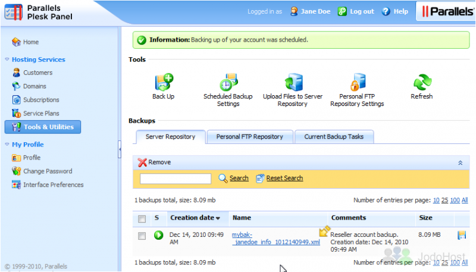Collapse the left sidebar via splitter handle
The image size is (476, 272).
[120, 149]
